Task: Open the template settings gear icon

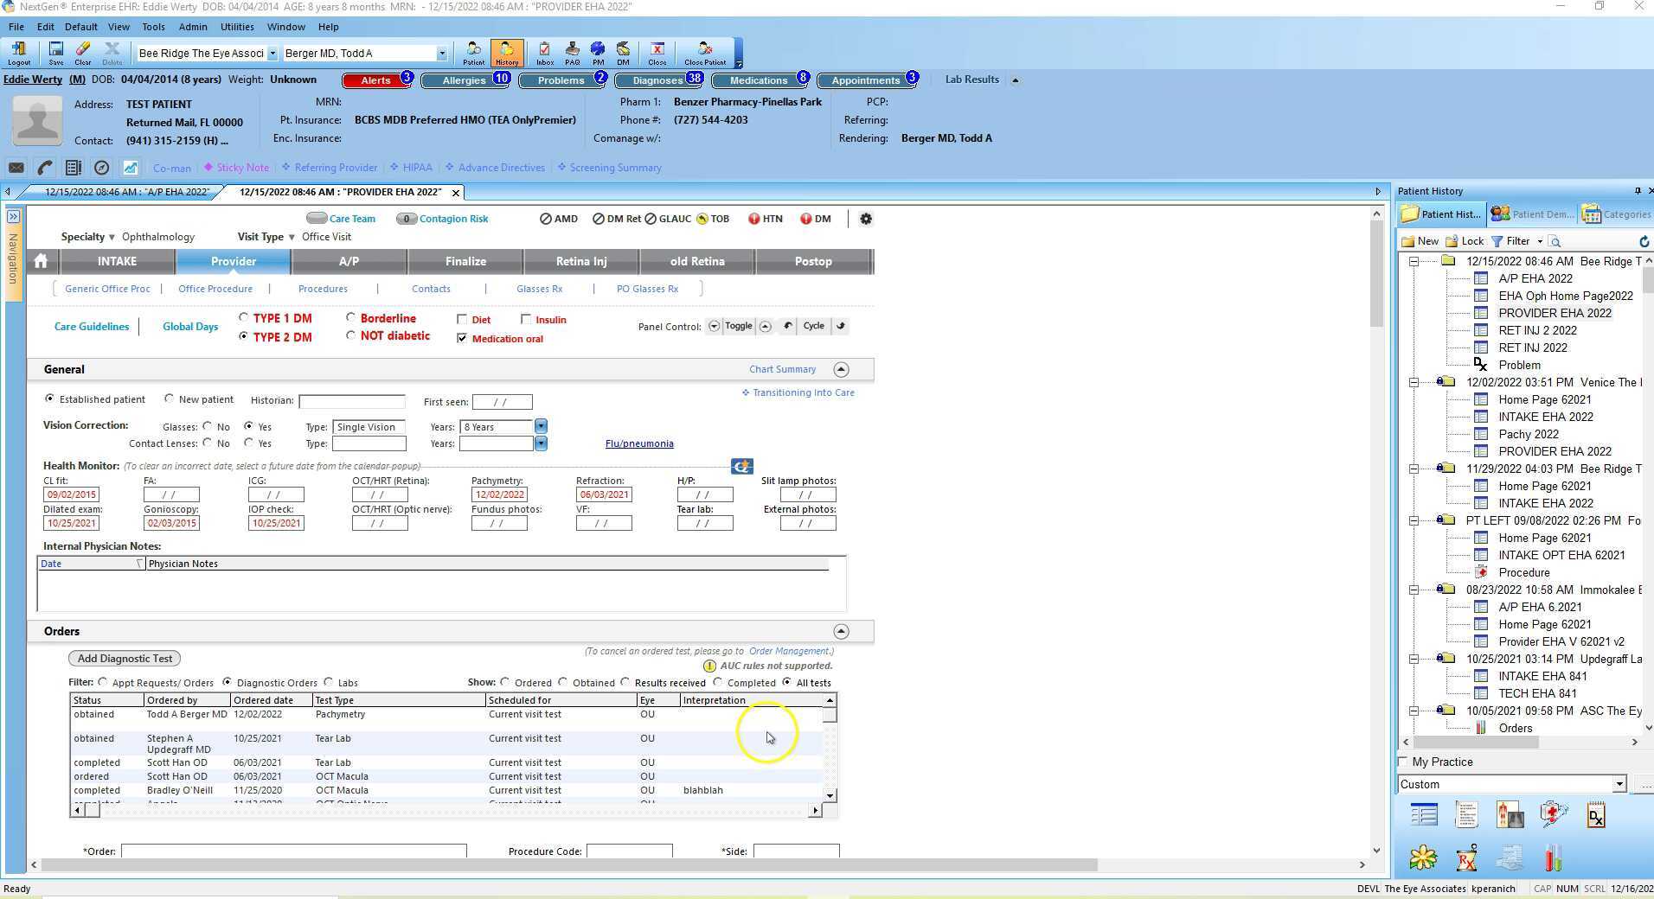Action: point(866,220)
